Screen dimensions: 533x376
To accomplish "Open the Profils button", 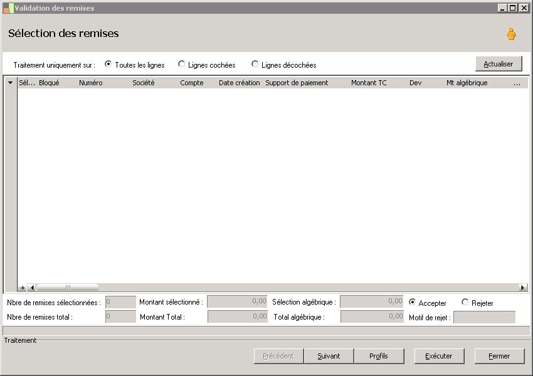I will click(x=379, y=356).
